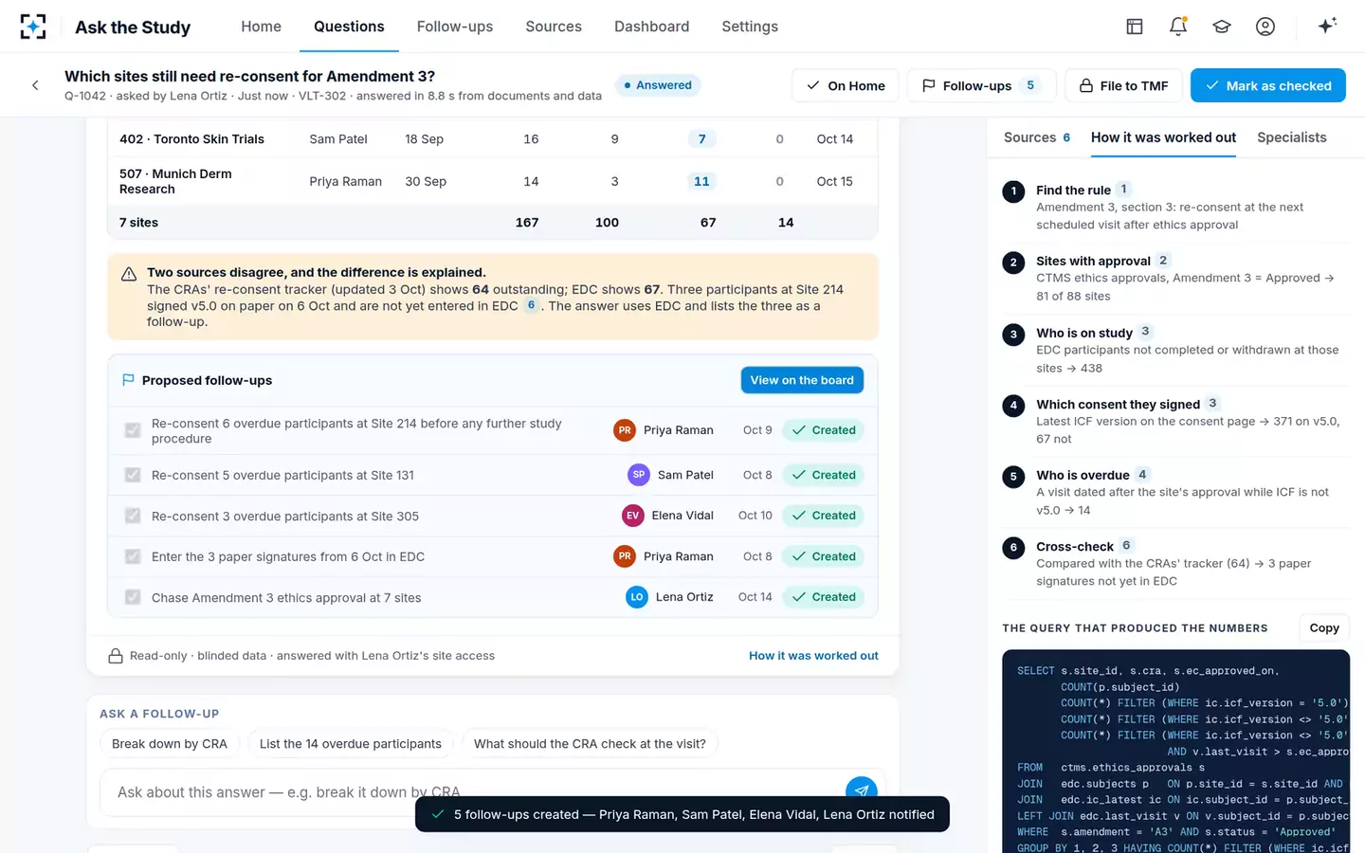Open Settings from the top navigation
Image resolution: width=1365 pixels, height=853 pixels.
[x=750, y=27]
